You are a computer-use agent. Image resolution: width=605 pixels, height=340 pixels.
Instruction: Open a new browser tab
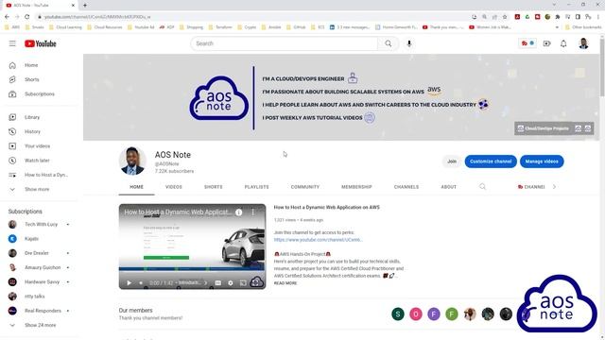pyautogui.click(x=85, y=6)
